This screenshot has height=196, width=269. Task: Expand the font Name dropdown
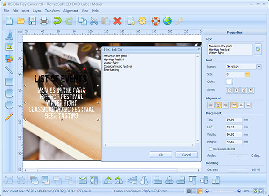click(x=259, y=67)
